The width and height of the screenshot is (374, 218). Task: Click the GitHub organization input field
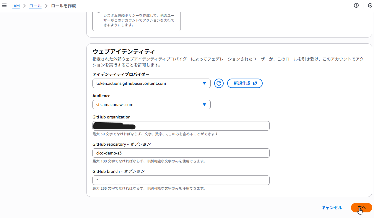tap(181, 126)
